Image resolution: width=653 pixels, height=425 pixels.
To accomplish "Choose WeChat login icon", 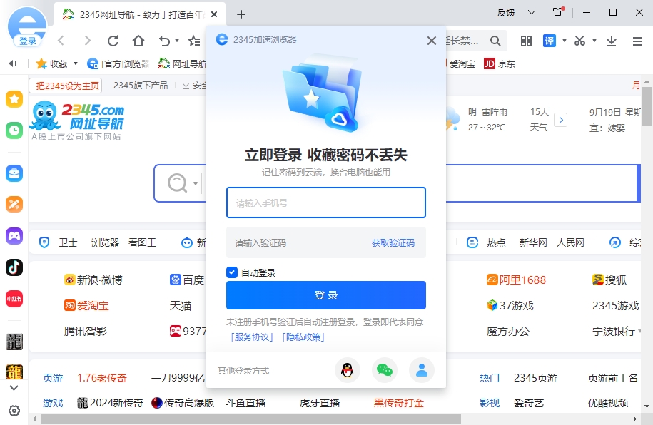I will 385,370.
